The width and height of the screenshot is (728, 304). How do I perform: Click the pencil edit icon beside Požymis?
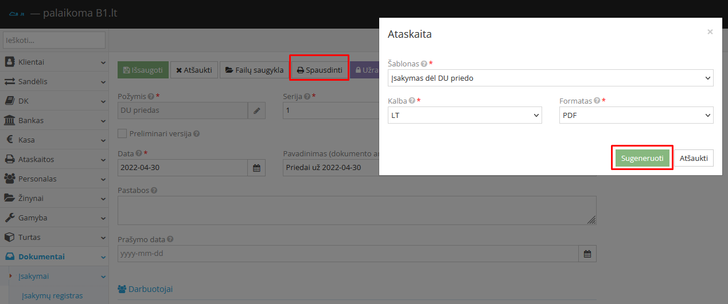(x=256, y=110)
